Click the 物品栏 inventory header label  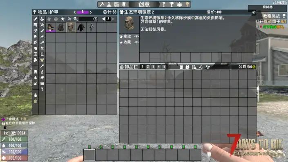pos(131,67)
